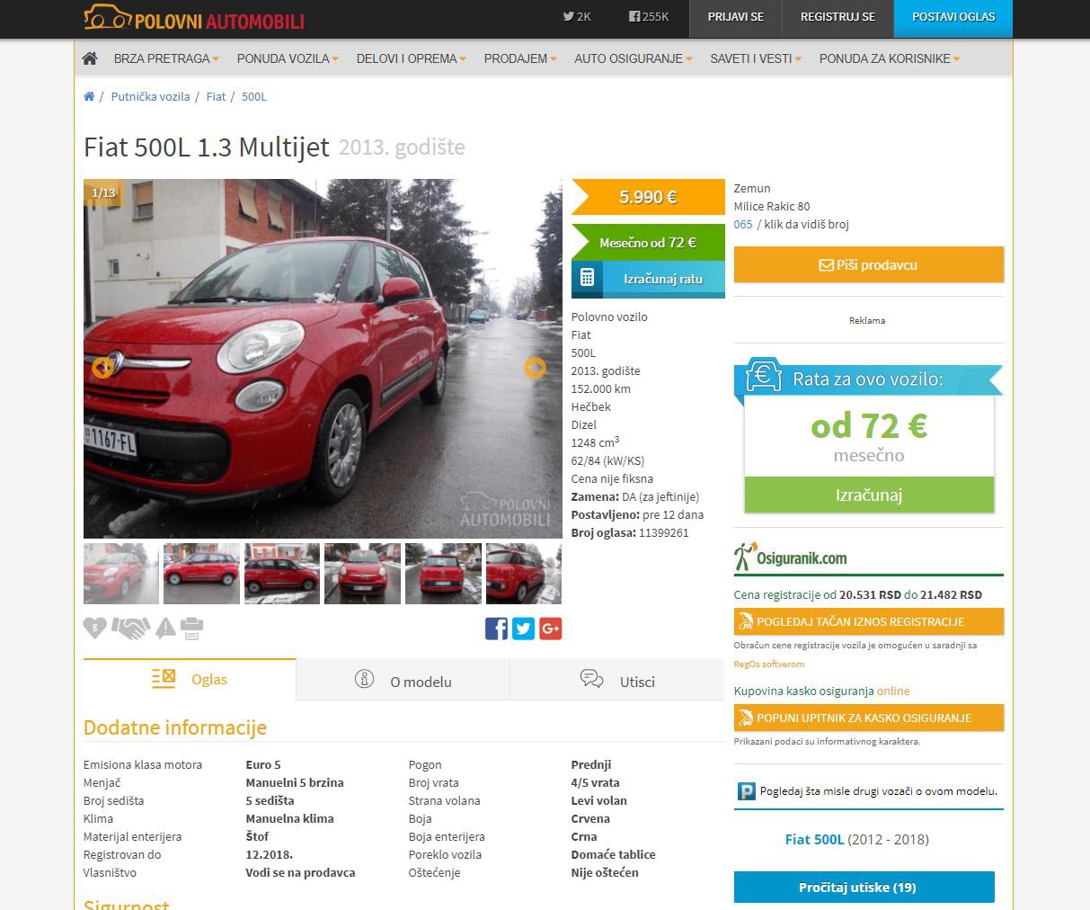
Task: Expand the BRZA PRETRAGA menu
Action: coord(166,58)
